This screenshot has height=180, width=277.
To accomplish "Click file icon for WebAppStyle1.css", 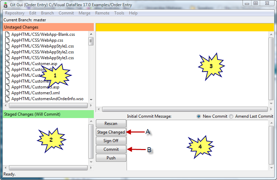I will pos(8,46).
